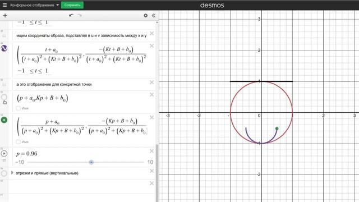Click the note 'а это отображение для конкретной точки'
The width and height of the screenshot is (359, 202).
tap(54, 85)
